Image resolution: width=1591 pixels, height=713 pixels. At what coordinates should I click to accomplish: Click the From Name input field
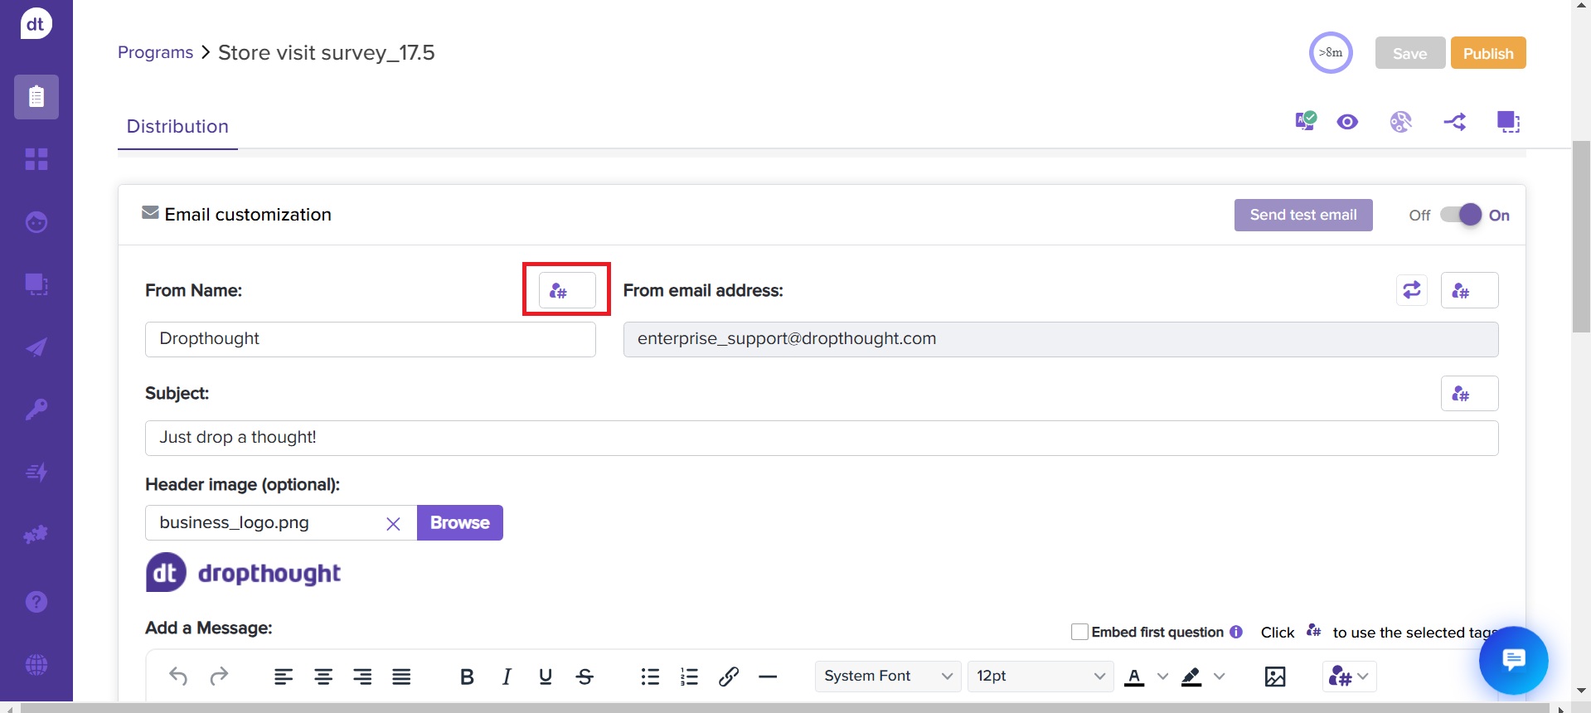(x=371, y=339)
